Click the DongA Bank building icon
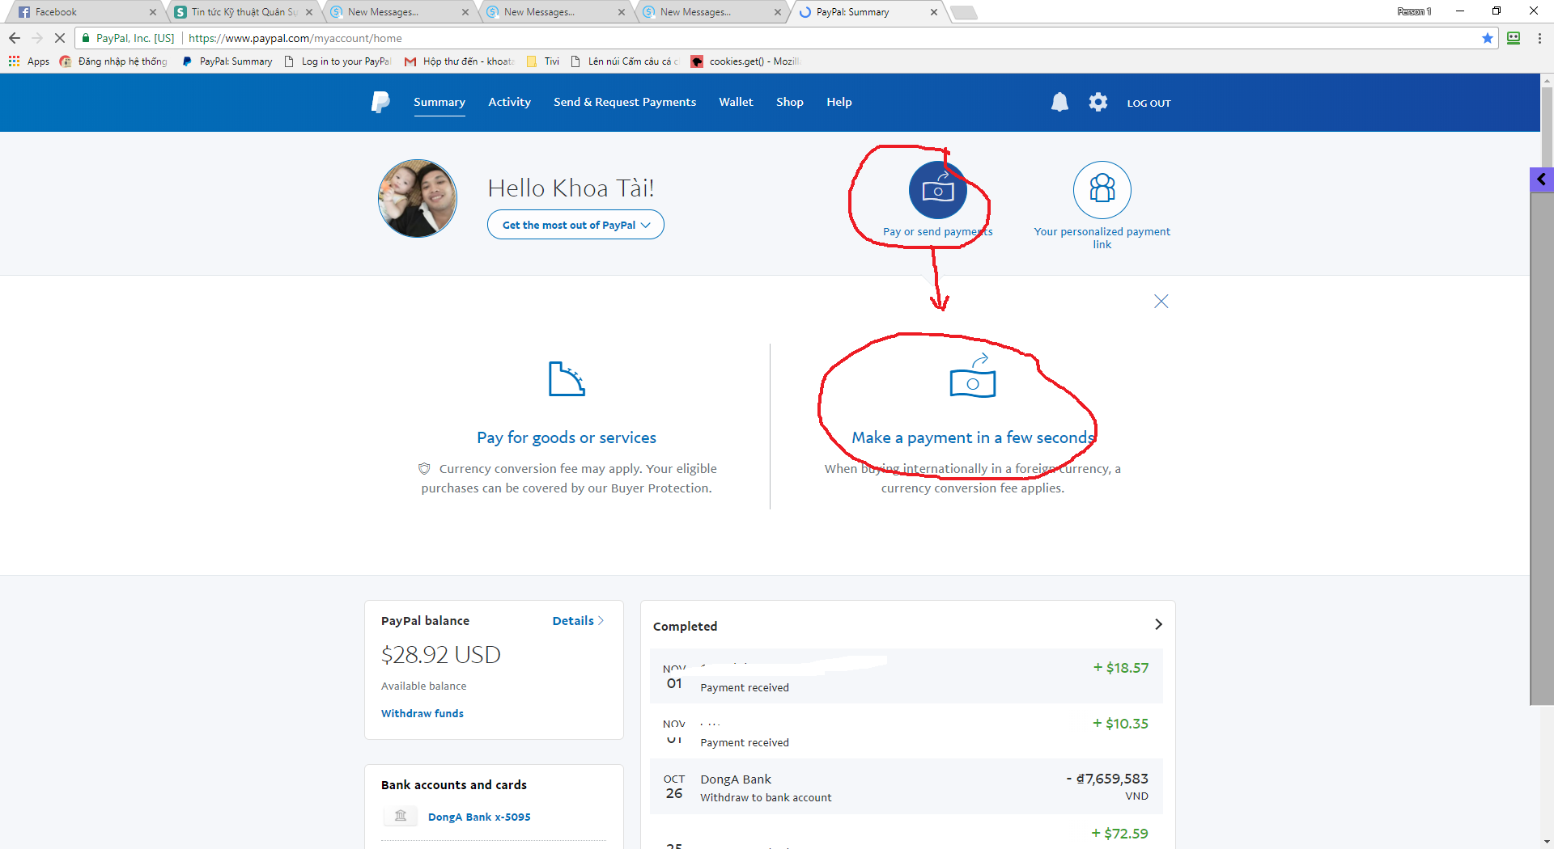This screenshot has width=1554, height=849. 401,816
